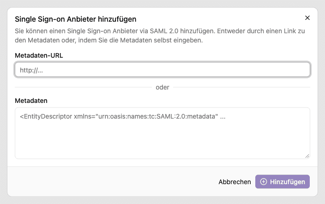Click the Hinzufügen button
The height and width of the screenshot is (204, 325).
pos(283,181)
